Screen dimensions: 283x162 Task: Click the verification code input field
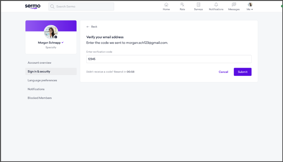169,59
